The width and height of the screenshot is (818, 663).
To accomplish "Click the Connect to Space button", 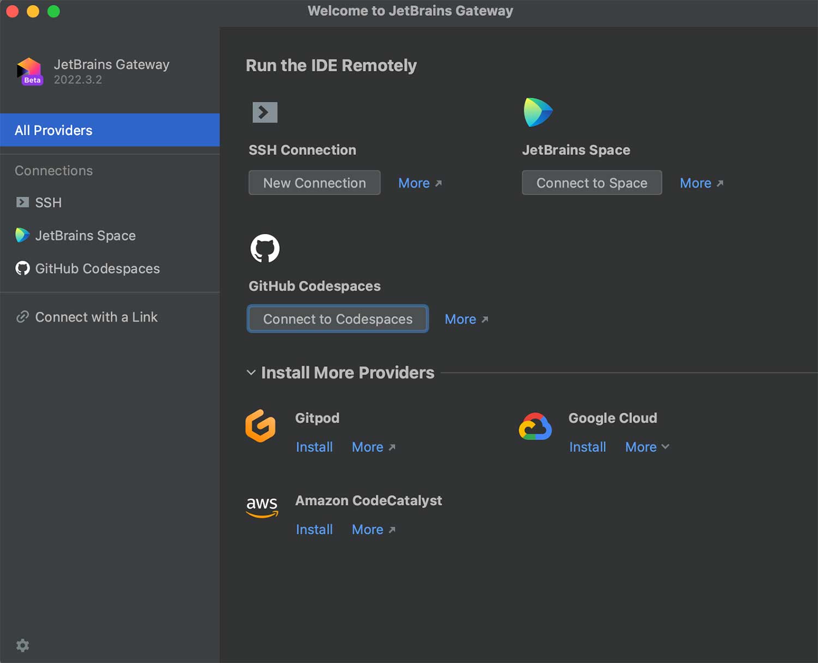I will pyautogui.click(x=592, y=183).
